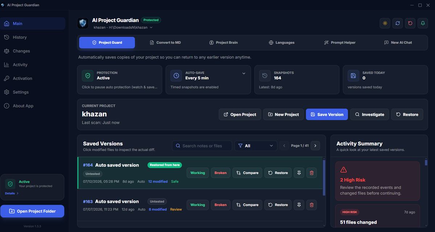
Task: Click the Snapshots history icon
Action: pyautogui.click(x=265, y=76)
